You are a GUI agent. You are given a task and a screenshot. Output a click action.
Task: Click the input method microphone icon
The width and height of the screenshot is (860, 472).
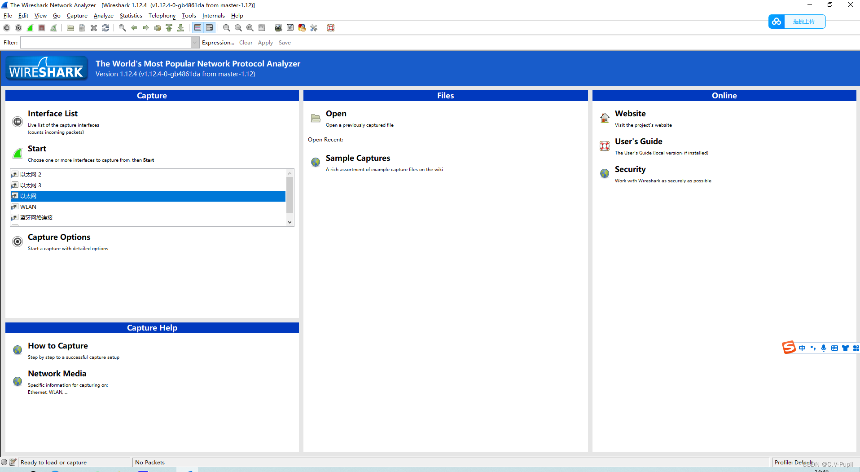click(x=823, y=348)
